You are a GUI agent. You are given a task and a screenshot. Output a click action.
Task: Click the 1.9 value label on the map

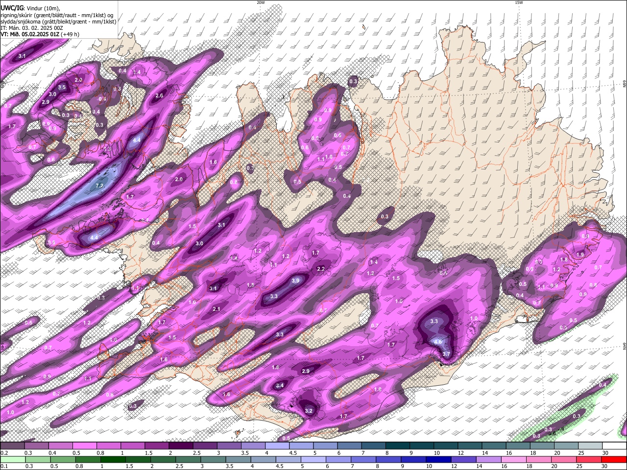[580, 255]
